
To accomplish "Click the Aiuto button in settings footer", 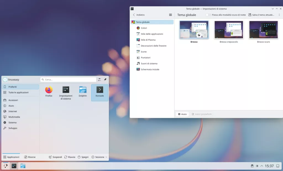I will [x=182, y=114].
